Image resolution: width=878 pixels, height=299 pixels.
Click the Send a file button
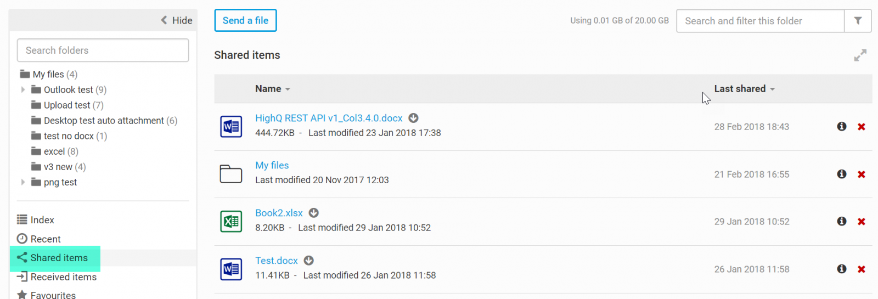[x=245, y=21]
